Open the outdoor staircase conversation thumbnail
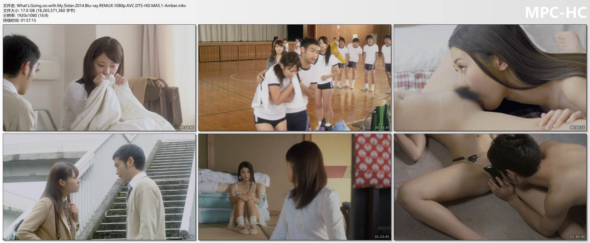 coord(99,187)
